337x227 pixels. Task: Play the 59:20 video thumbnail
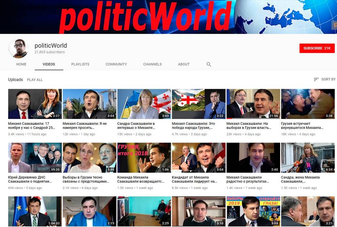[x=35, y=158]
